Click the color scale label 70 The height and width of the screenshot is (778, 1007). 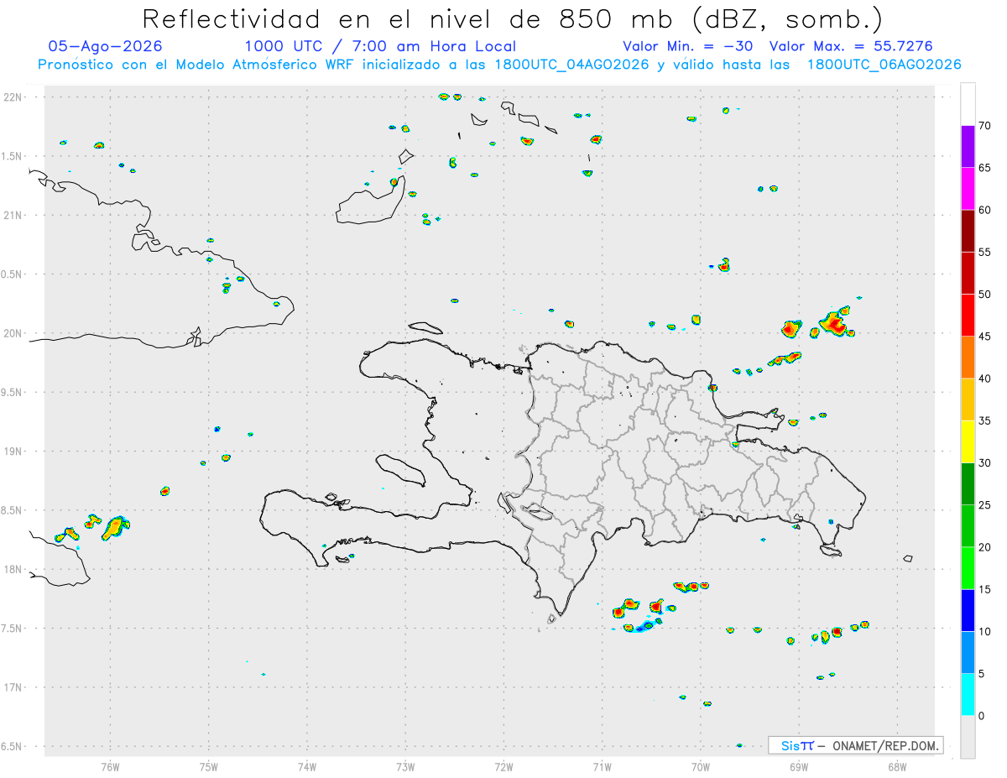[x=984, y=126]
